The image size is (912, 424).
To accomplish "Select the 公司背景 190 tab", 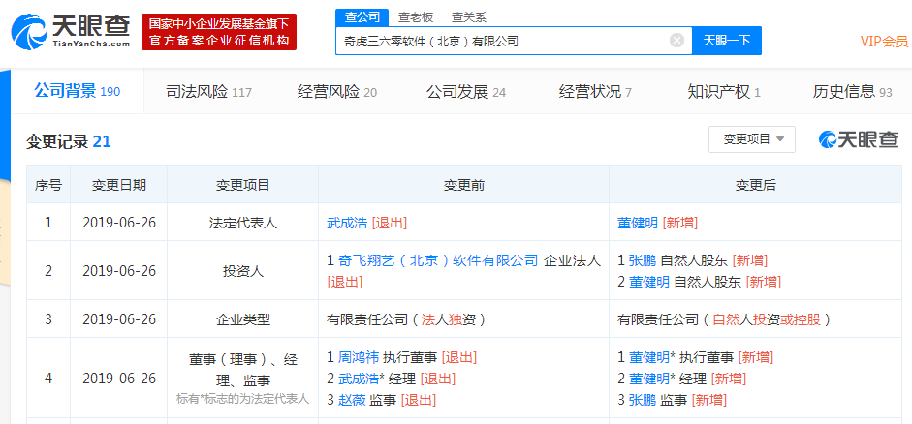I will [77, 91].
